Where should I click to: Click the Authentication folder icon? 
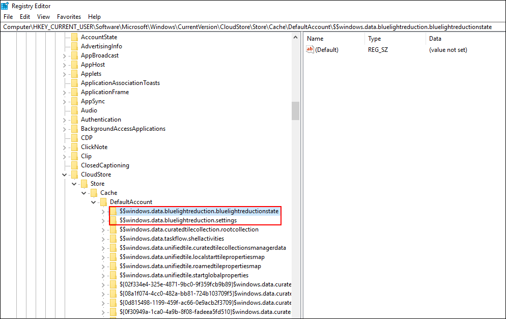tap(74, 120)
